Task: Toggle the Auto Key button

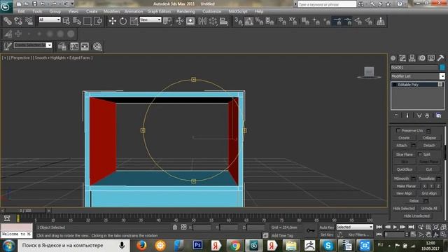Action: (x=327, y=227)
